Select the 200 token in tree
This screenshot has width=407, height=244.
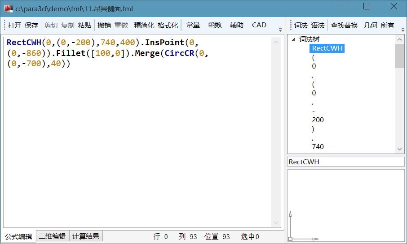pyautogui.click(x=318, y=120)
